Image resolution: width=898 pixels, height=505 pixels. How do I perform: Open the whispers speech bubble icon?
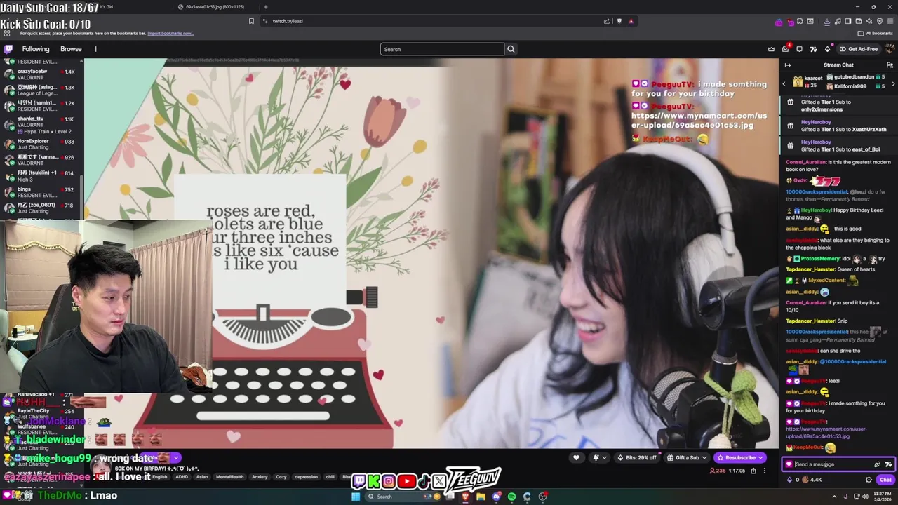pyautogui.click(x=799, y=49)
